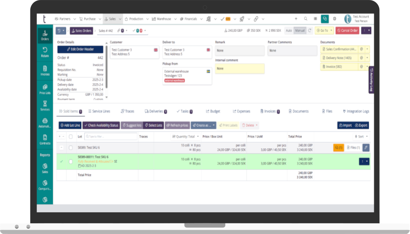Click the refresh icon next to Manual

(310, 30)
